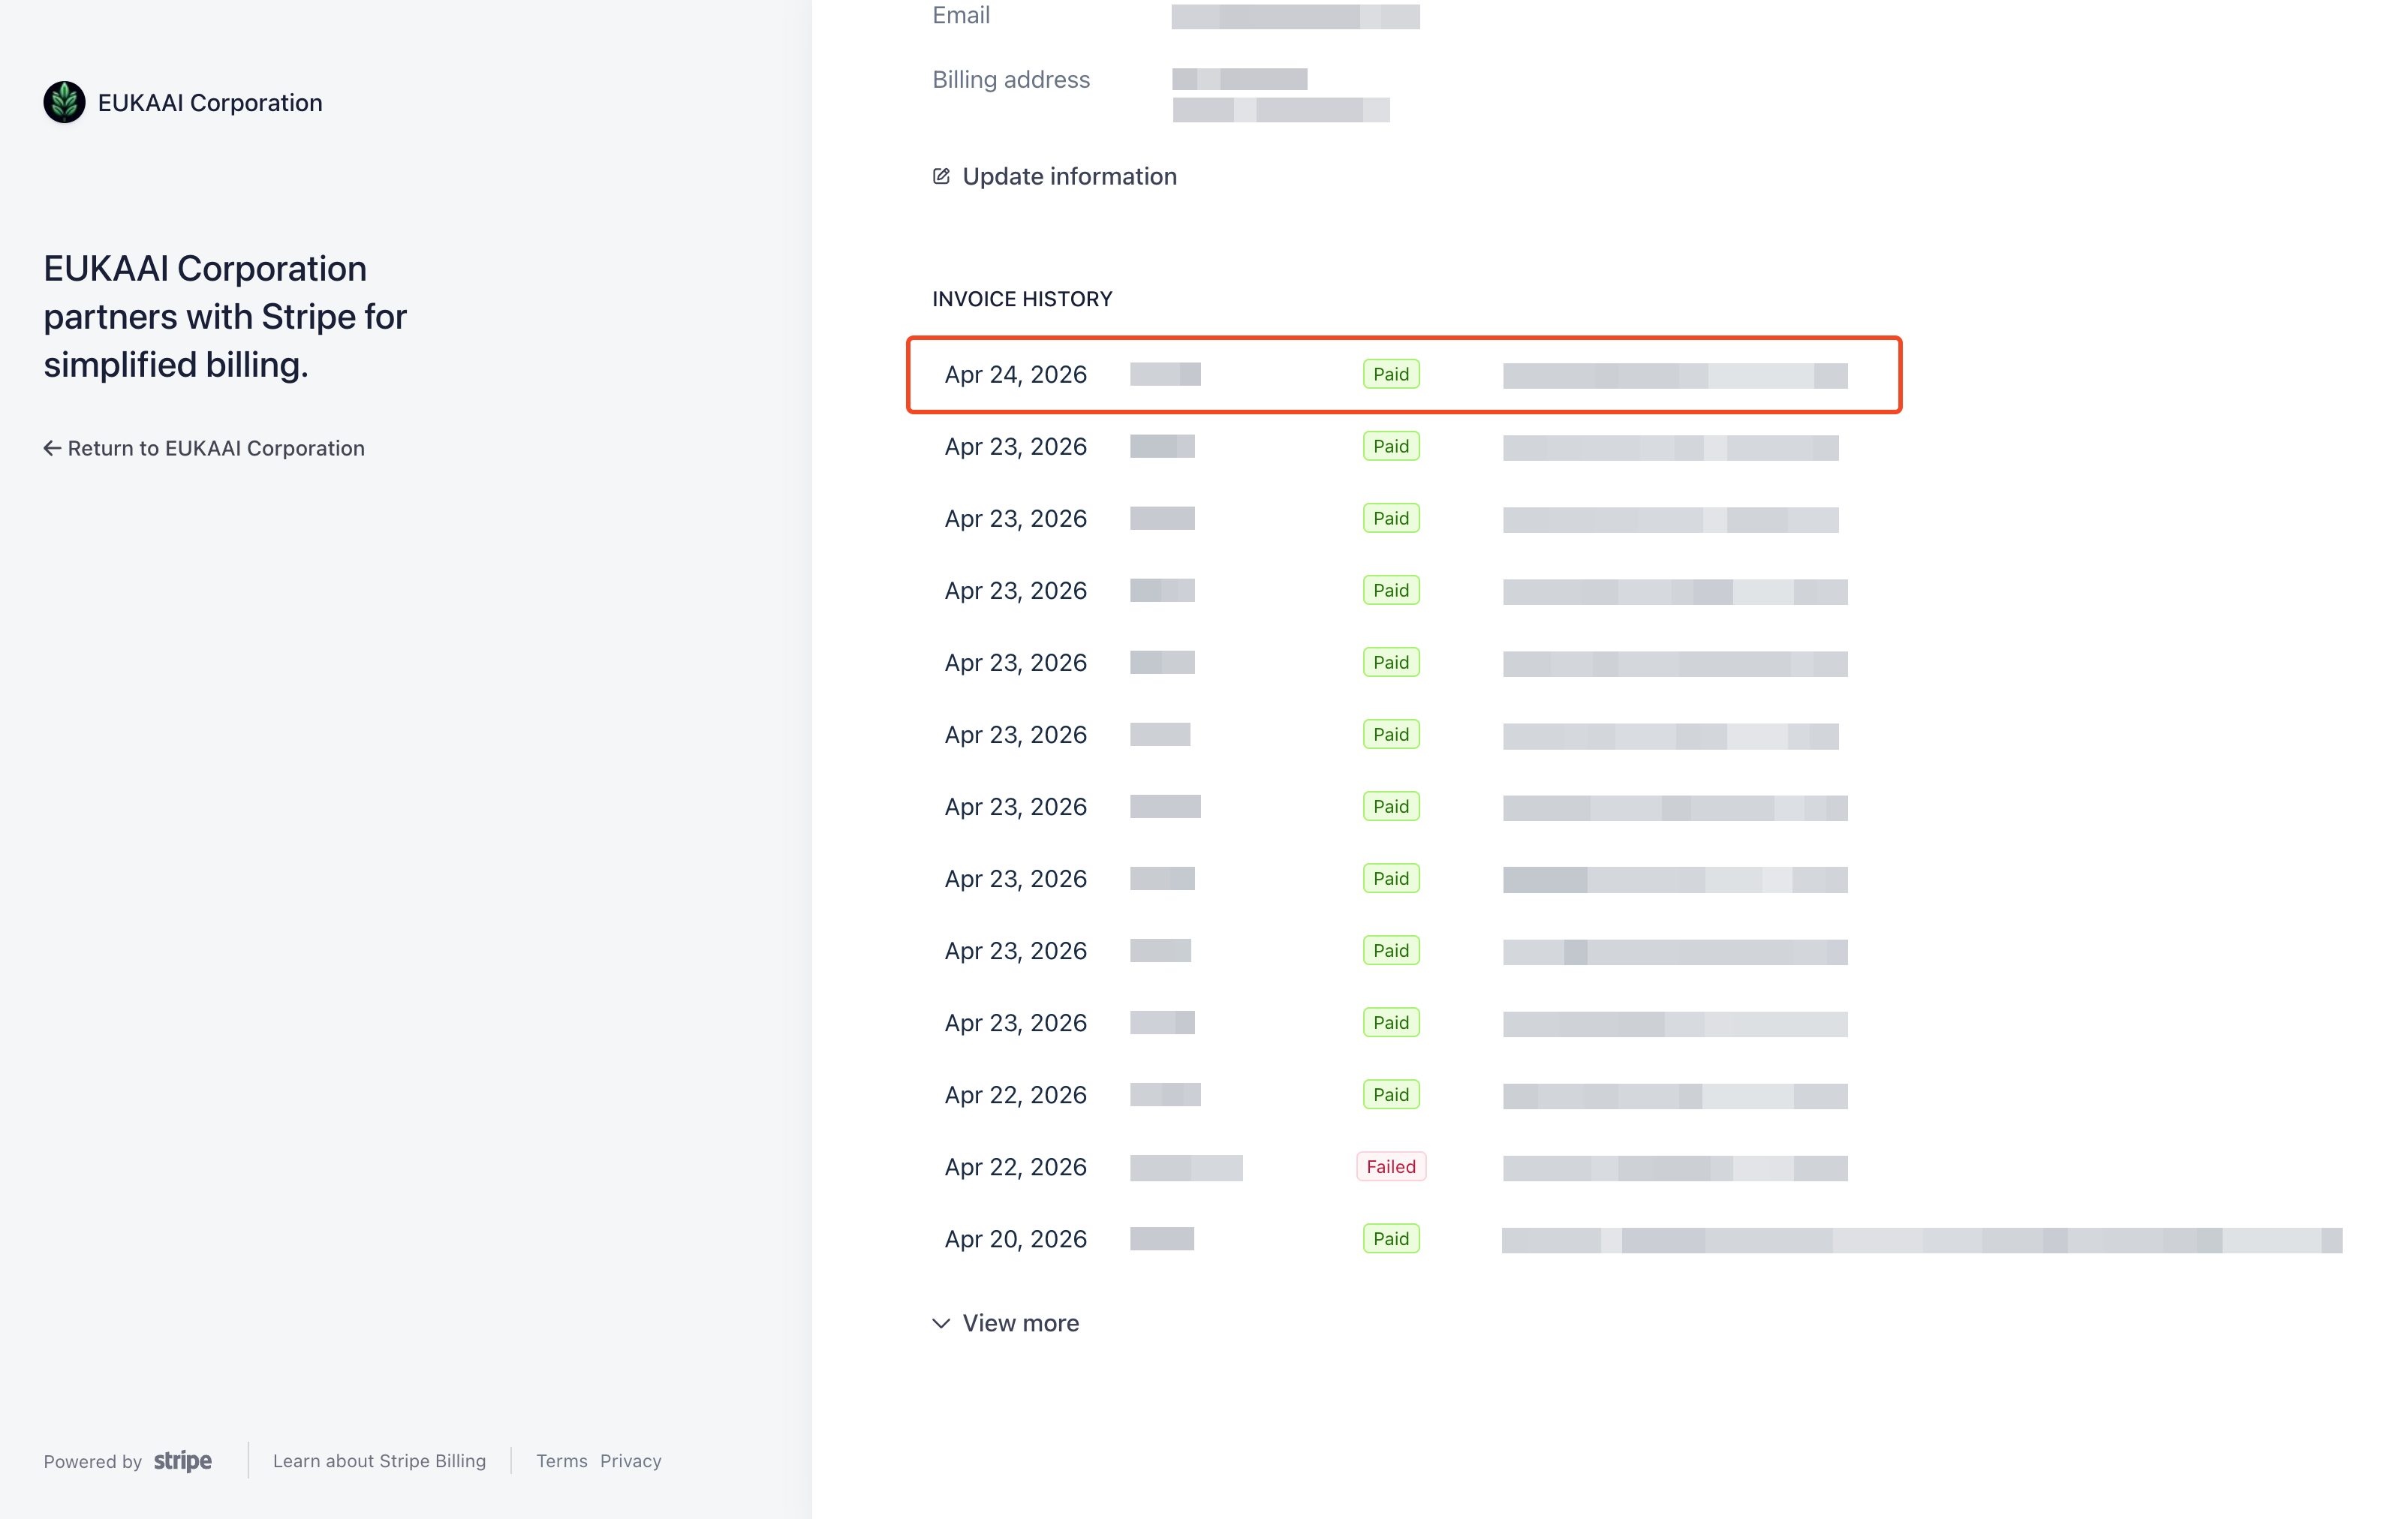Click the 'partners with Stripe' headline text
Screen dimensions: 2408x1519
(225, 316)
